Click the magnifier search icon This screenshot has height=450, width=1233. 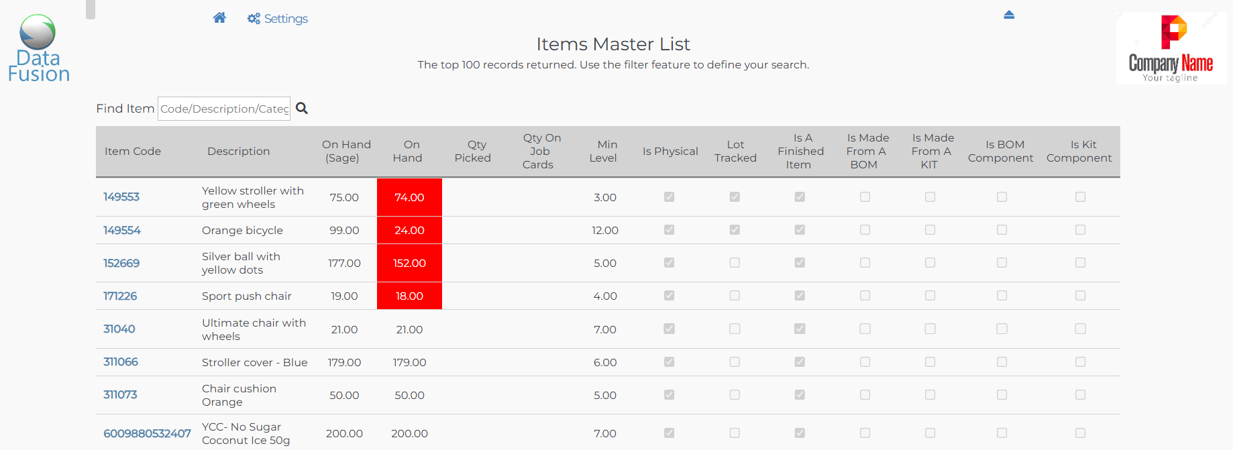tap(302, 108)
